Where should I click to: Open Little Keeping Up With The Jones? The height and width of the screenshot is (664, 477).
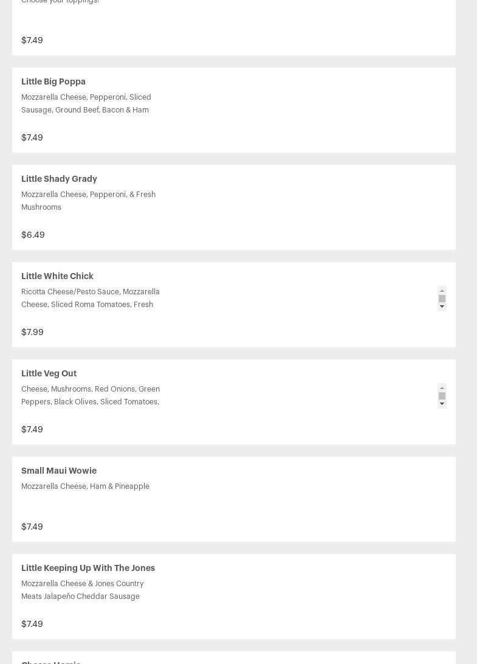click(88, 568)
